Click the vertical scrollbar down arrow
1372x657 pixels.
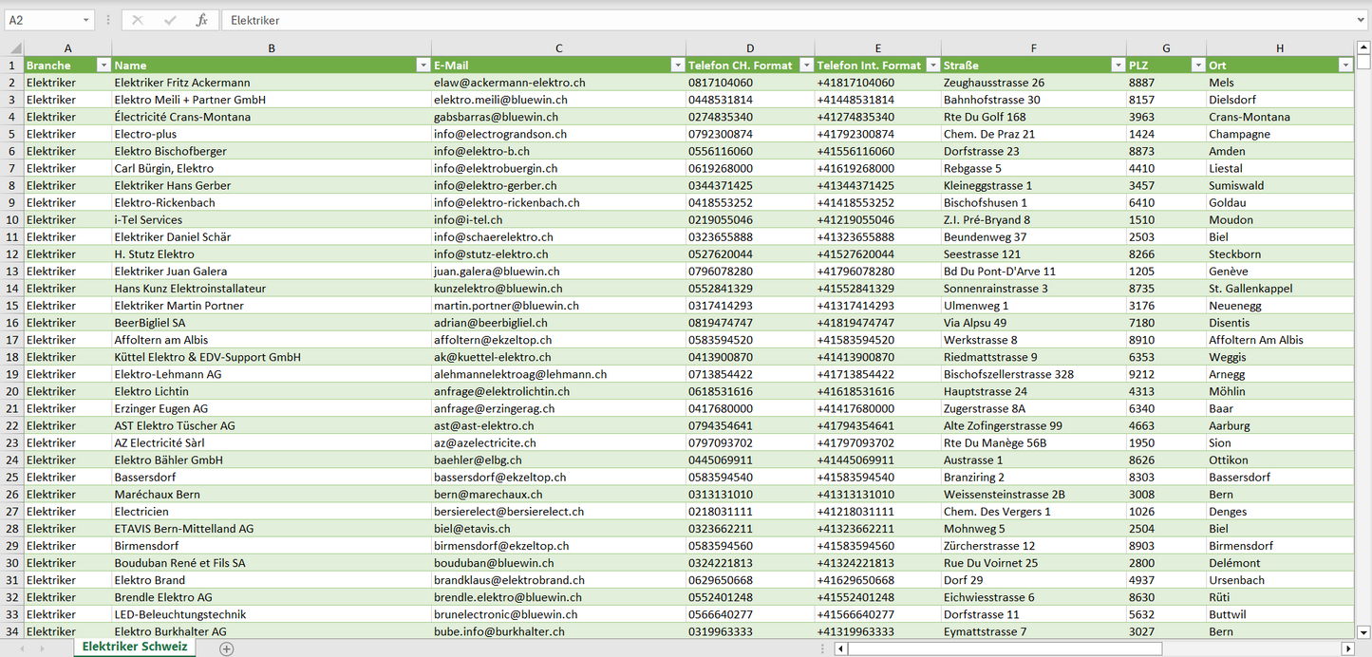click(x=1363, y=631)
